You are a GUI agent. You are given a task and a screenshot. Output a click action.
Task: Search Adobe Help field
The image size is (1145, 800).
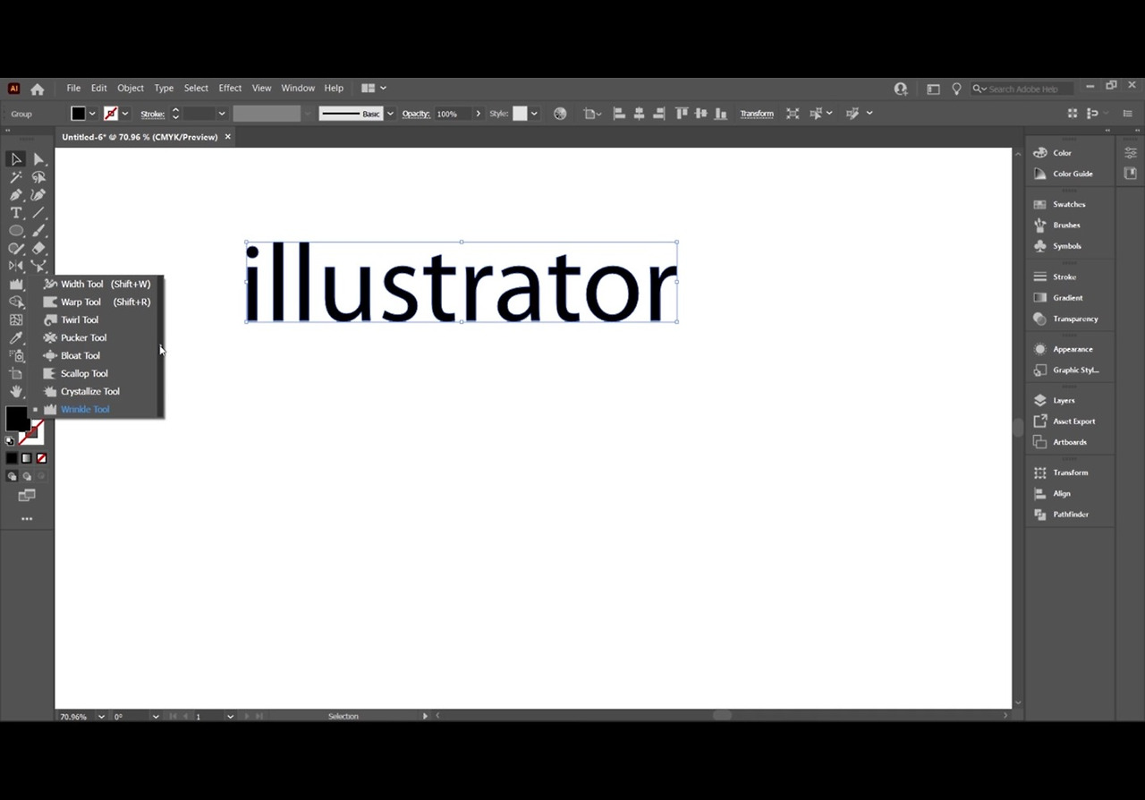point(1023,89)
